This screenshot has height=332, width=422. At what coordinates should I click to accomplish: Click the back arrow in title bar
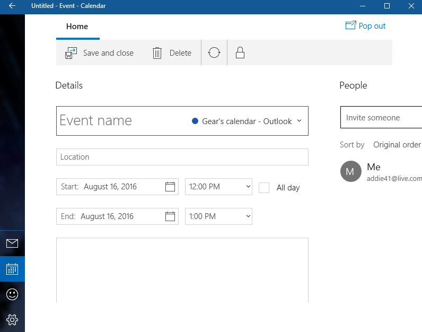click(x=12, y=6)
